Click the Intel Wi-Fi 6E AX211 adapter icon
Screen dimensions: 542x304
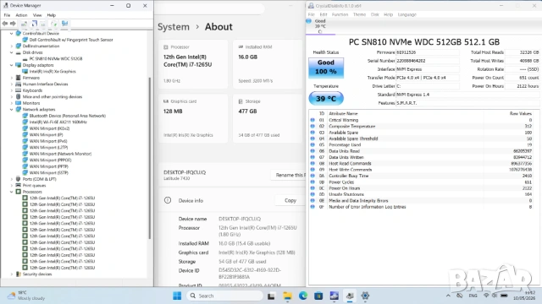[x=25, y=122]
